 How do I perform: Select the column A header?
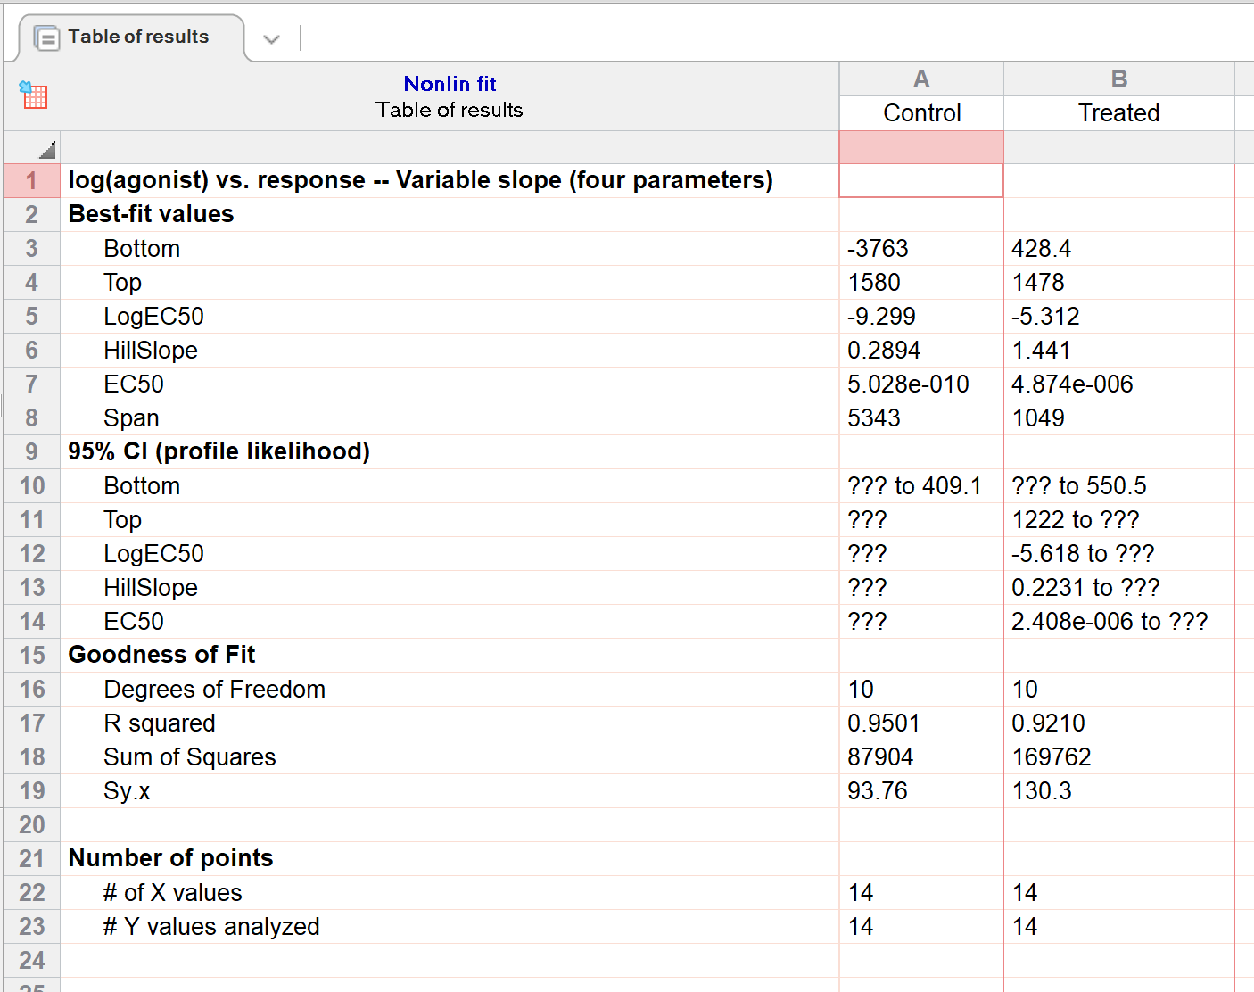(921, 79)
